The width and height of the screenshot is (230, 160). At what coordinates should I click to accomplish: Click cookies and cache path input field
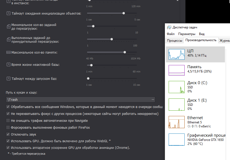pyautogui.click(x=81, y=100)
